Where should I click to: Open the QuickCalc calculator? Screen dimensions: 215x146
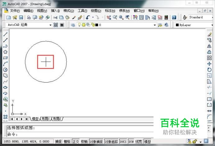click(166, 17)
